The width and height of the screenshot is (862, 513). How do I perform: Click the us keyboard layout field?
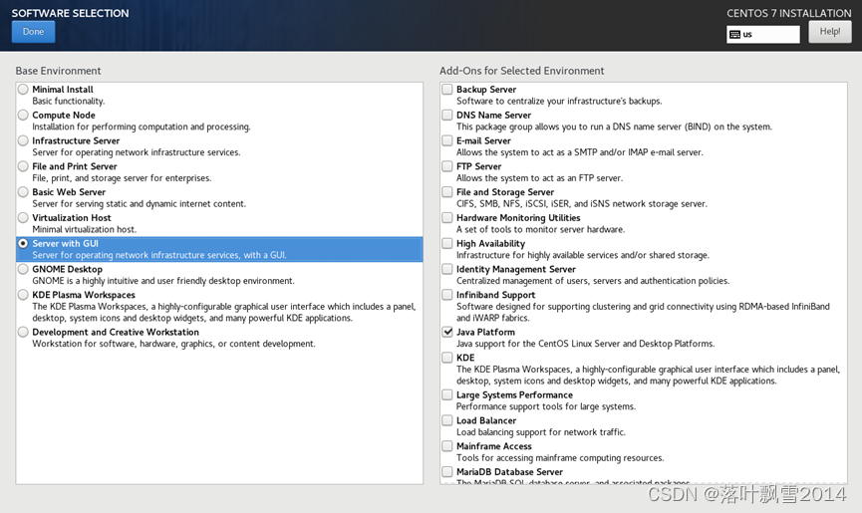point(763,34)
